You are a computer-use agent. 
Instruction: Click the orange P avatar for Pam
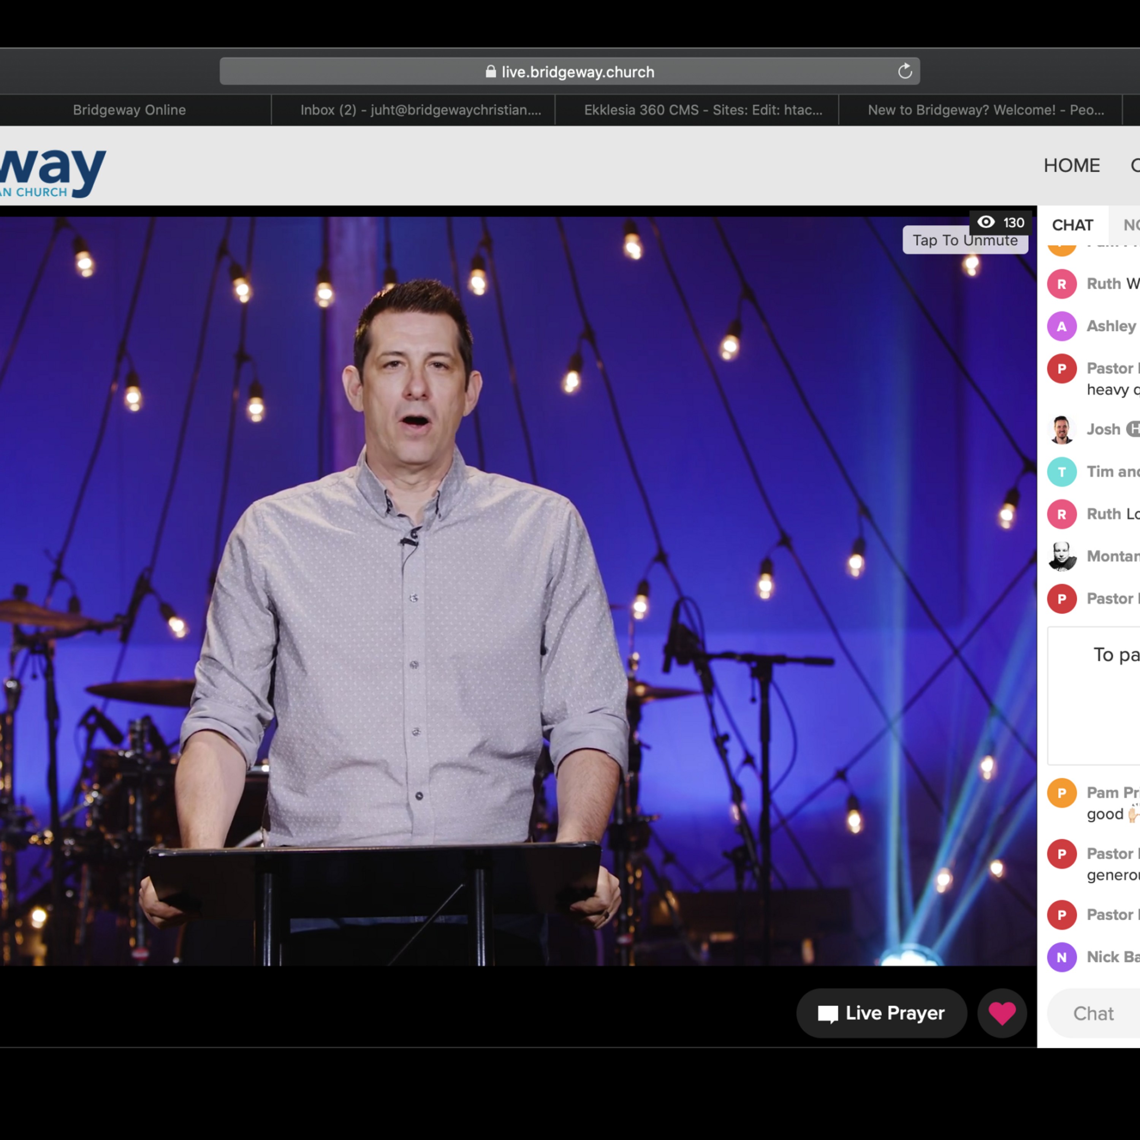(x=1061, y=793)
